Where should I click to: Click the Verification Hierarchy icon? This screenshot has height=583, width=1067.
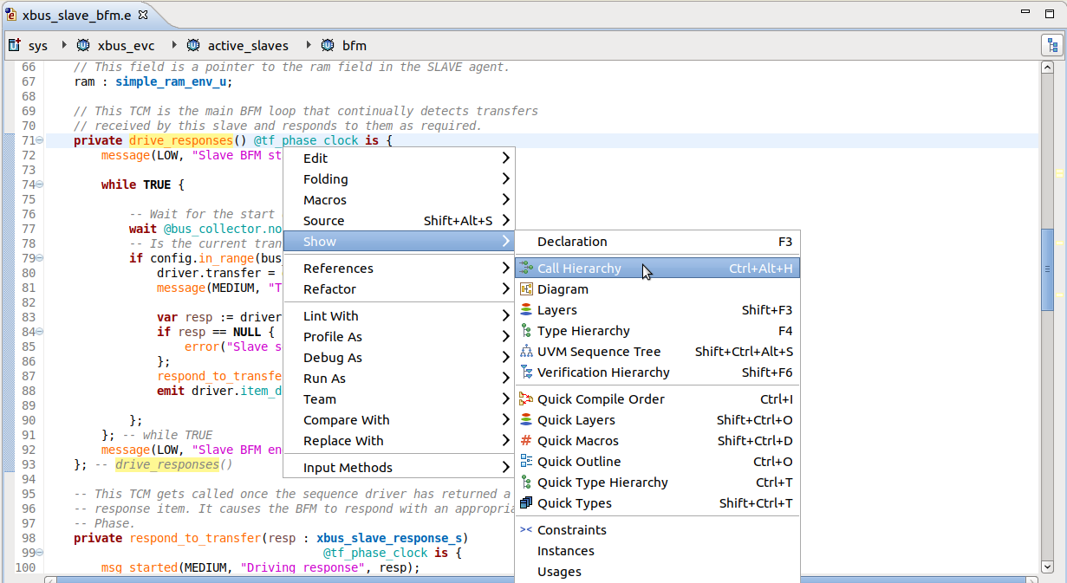click(526, 372)
